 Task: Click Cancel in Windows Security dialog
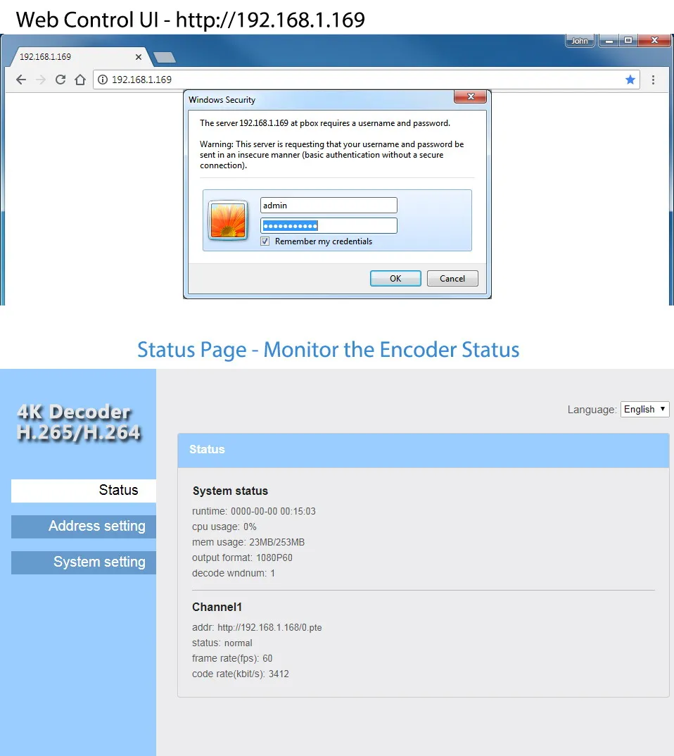click(452, 278)
